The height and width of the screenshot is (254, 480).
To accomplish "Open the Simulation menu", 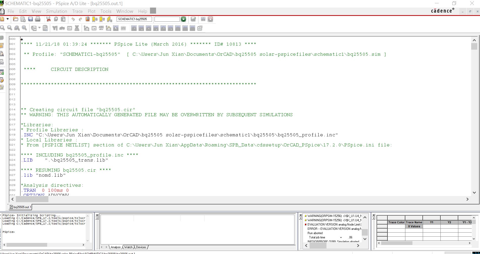I will click(x=56, y=11).
